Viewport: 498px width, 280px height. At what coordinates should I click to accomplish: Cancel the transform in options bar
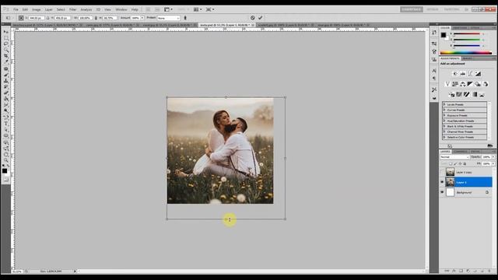(252, 18)
